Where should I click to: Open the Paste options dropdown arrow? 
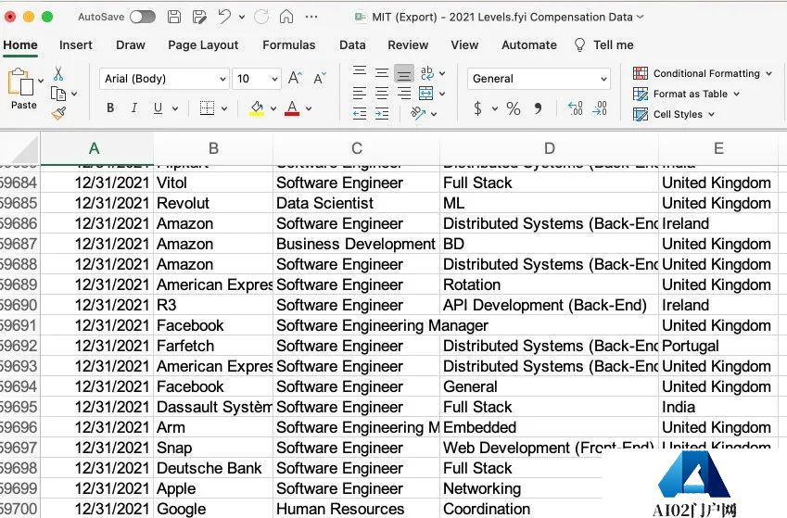[x=41, y=81]
